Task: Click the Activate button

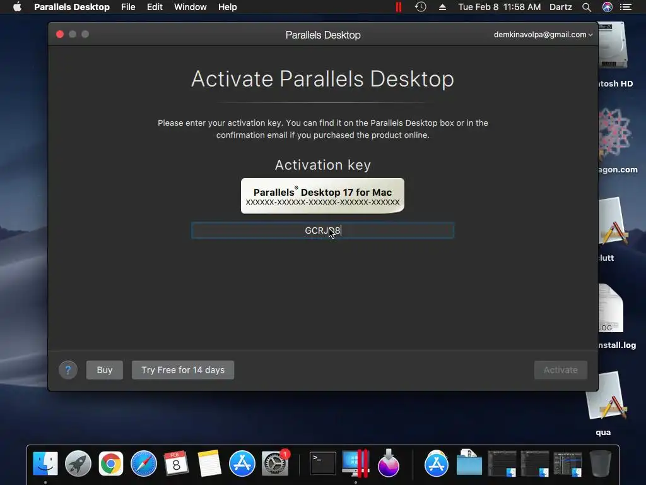Action: pyautogui.click(x=560, y=370)
